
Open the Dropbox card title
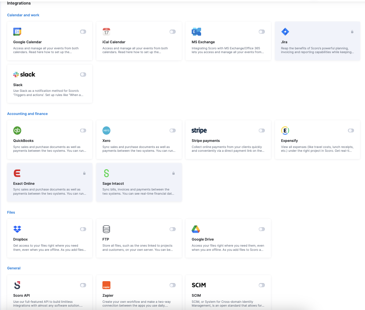coord(20,239)
